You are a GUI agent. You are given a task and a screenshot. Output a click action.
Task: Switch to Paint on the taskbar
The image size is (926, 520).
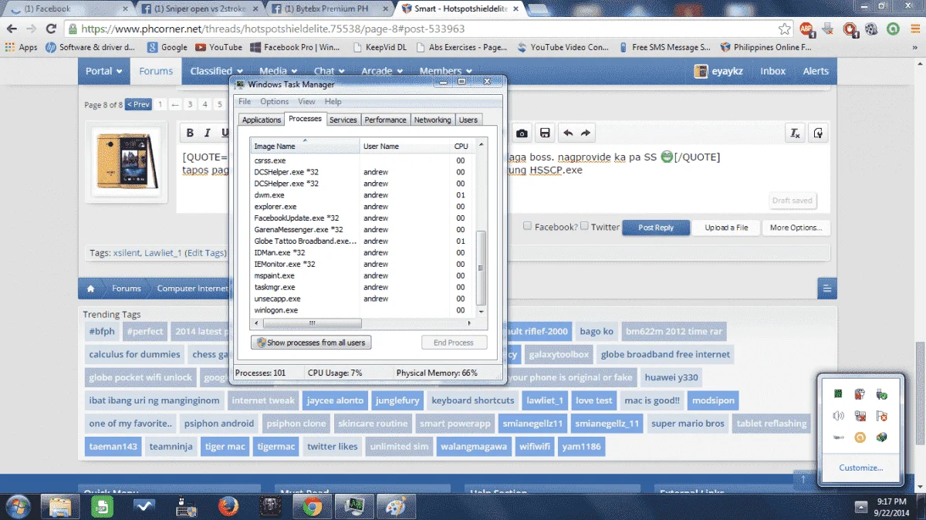tap(396, 507)
